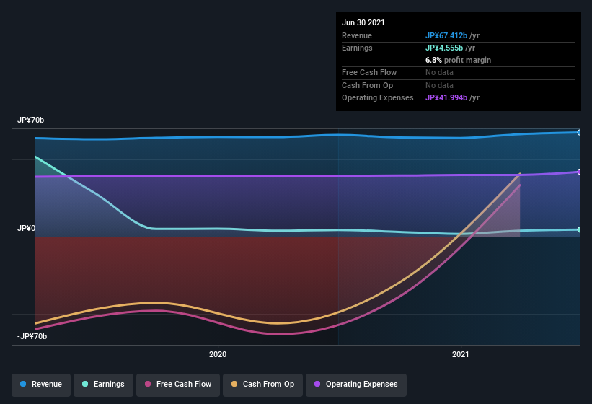The width and height of the screenshot is (592, 404).
Task: Click the 2021 x-axis label
Action: pos(461,354)
